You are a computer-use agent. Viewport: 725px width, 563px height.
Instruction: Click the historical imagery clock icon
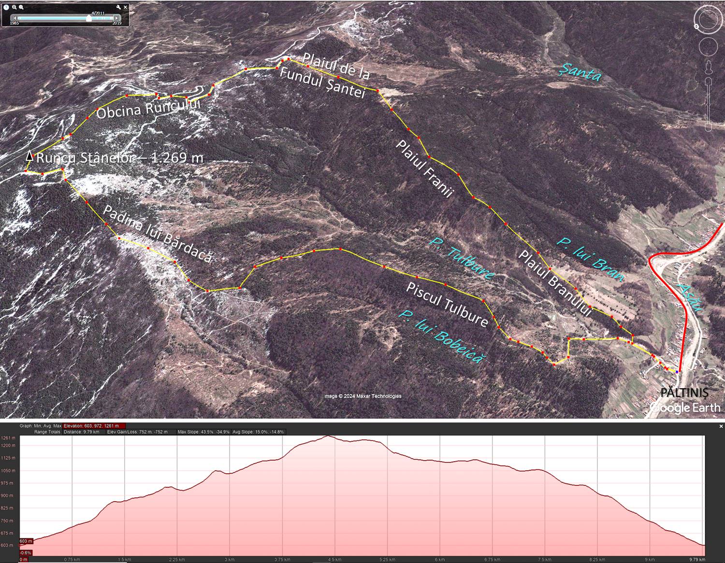click(x=6, y=7)
